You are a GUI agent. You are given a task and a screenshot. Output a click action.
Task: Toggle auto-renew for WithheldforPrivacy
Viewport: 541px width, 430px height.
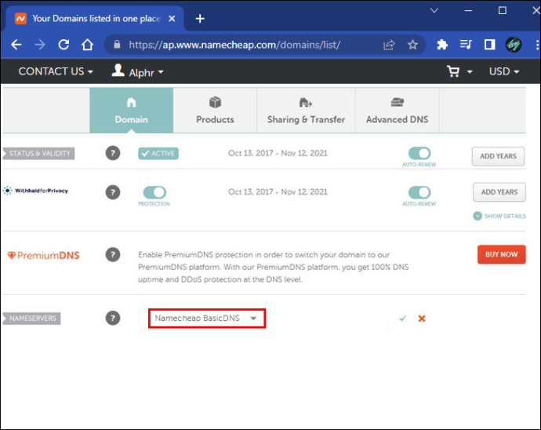[x=419, y=192]
